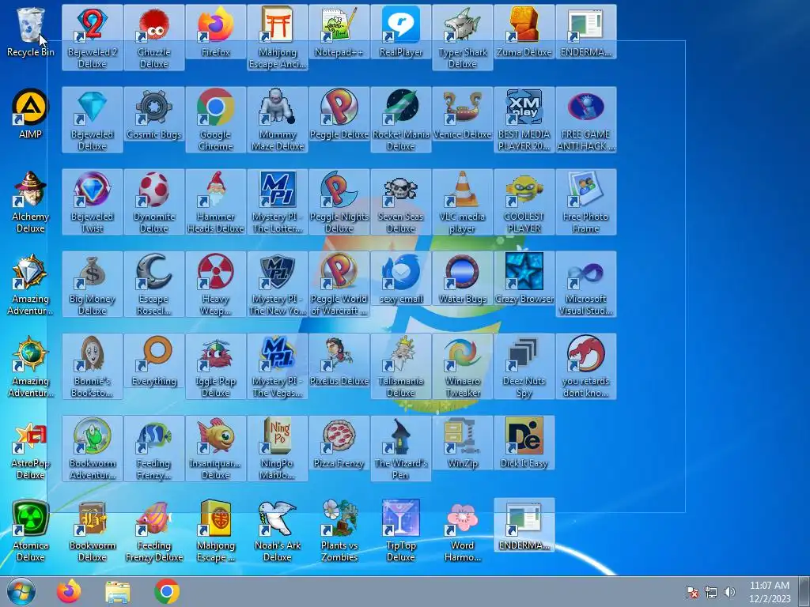Select the FREE GAME ANTI HACK icon

pyautogui.click(x=586, y=120)
